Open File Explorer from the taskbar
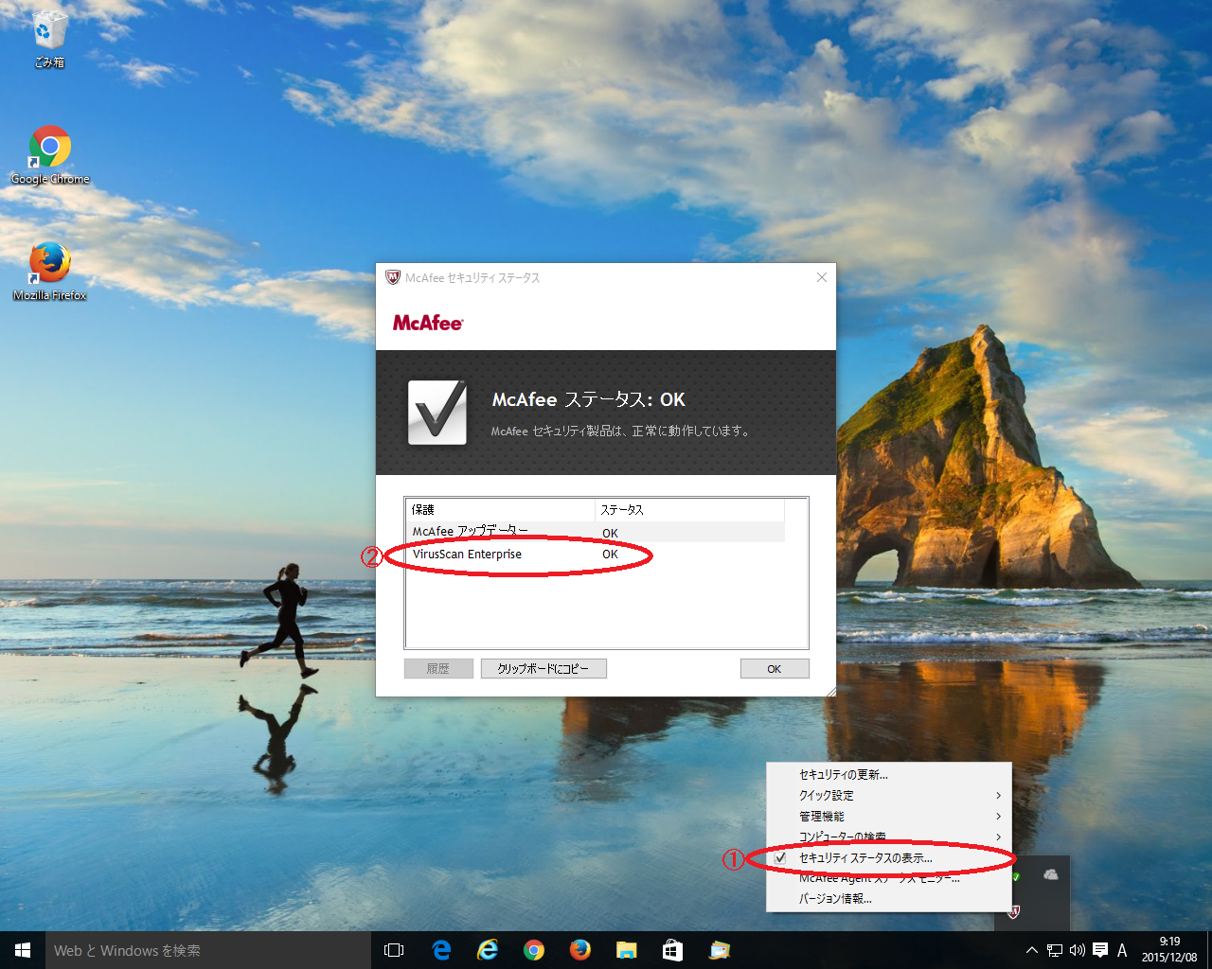1212x969 pixels. tap(626, 950)
